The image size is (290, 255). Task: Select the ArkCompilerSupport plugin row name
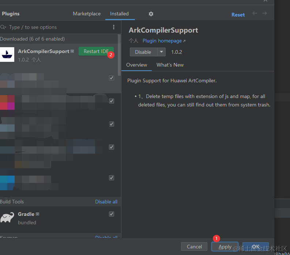44,51
